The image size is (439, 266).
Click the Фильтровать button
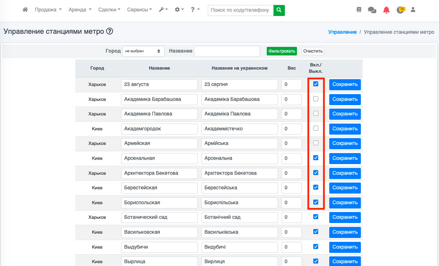tap(282, 51)
